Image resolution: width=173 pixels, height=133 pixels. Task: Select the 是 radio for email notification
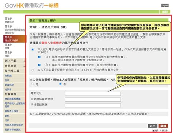tap(32, 84)
